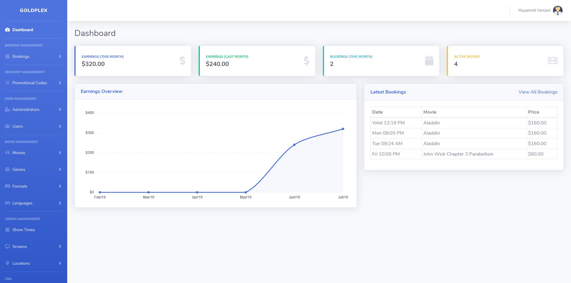
Task: Click the Show Times calendar icon
Action: [x=8, y=230]
